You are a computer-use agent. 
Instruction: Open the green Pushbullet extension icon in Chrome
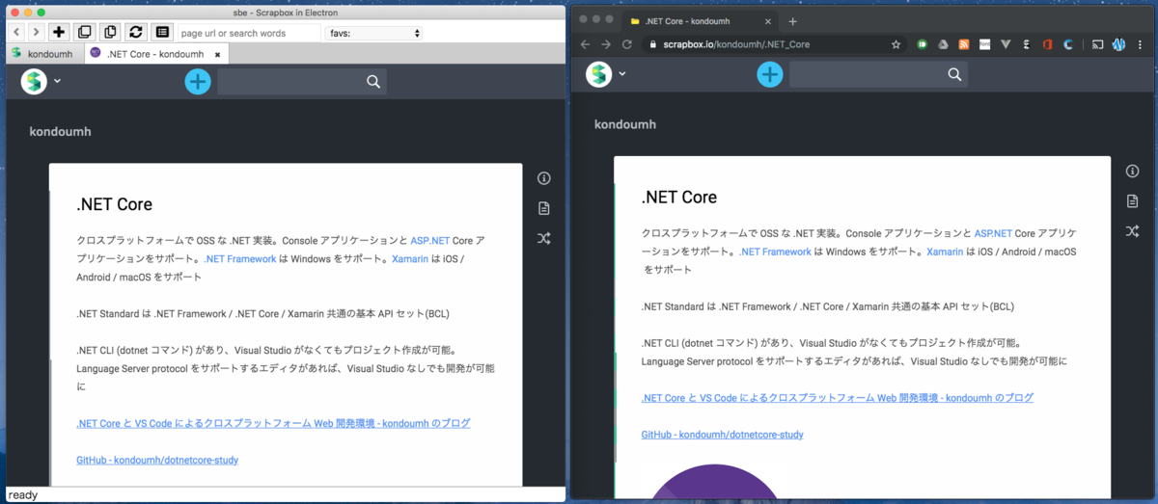point(923,44)
